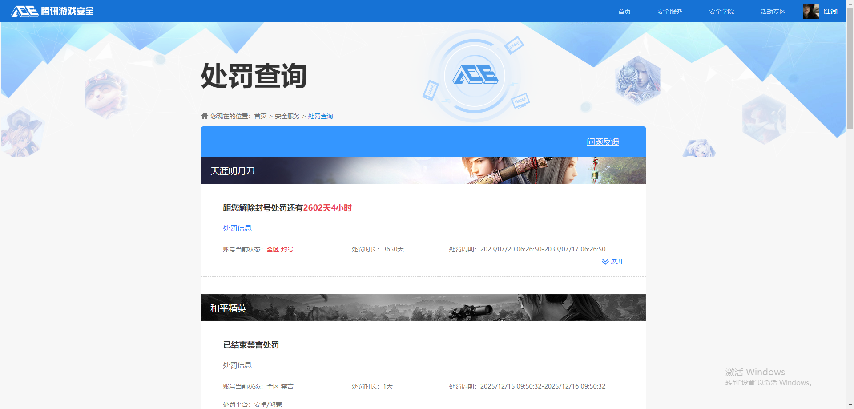The image size is (854, 409).
Task: Click the 和平精英 game banner
Action: click(423, 308)
